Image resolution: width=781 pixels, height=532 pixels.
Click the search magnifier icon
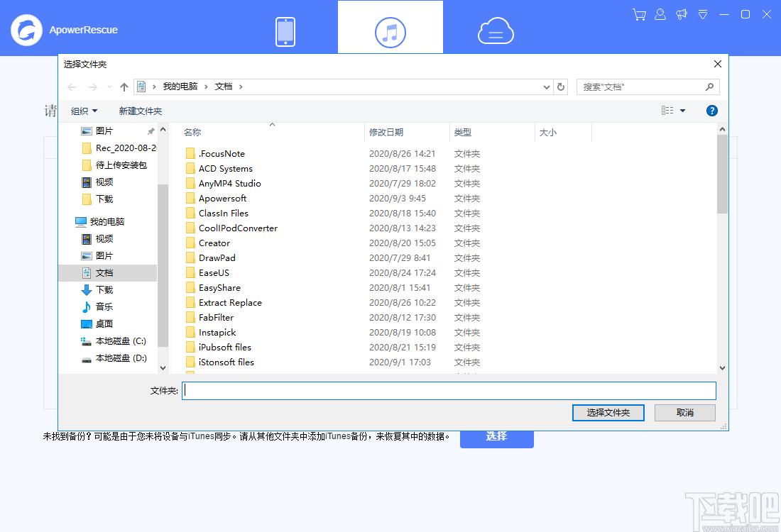pyautogui.click(x=709, y=87)
